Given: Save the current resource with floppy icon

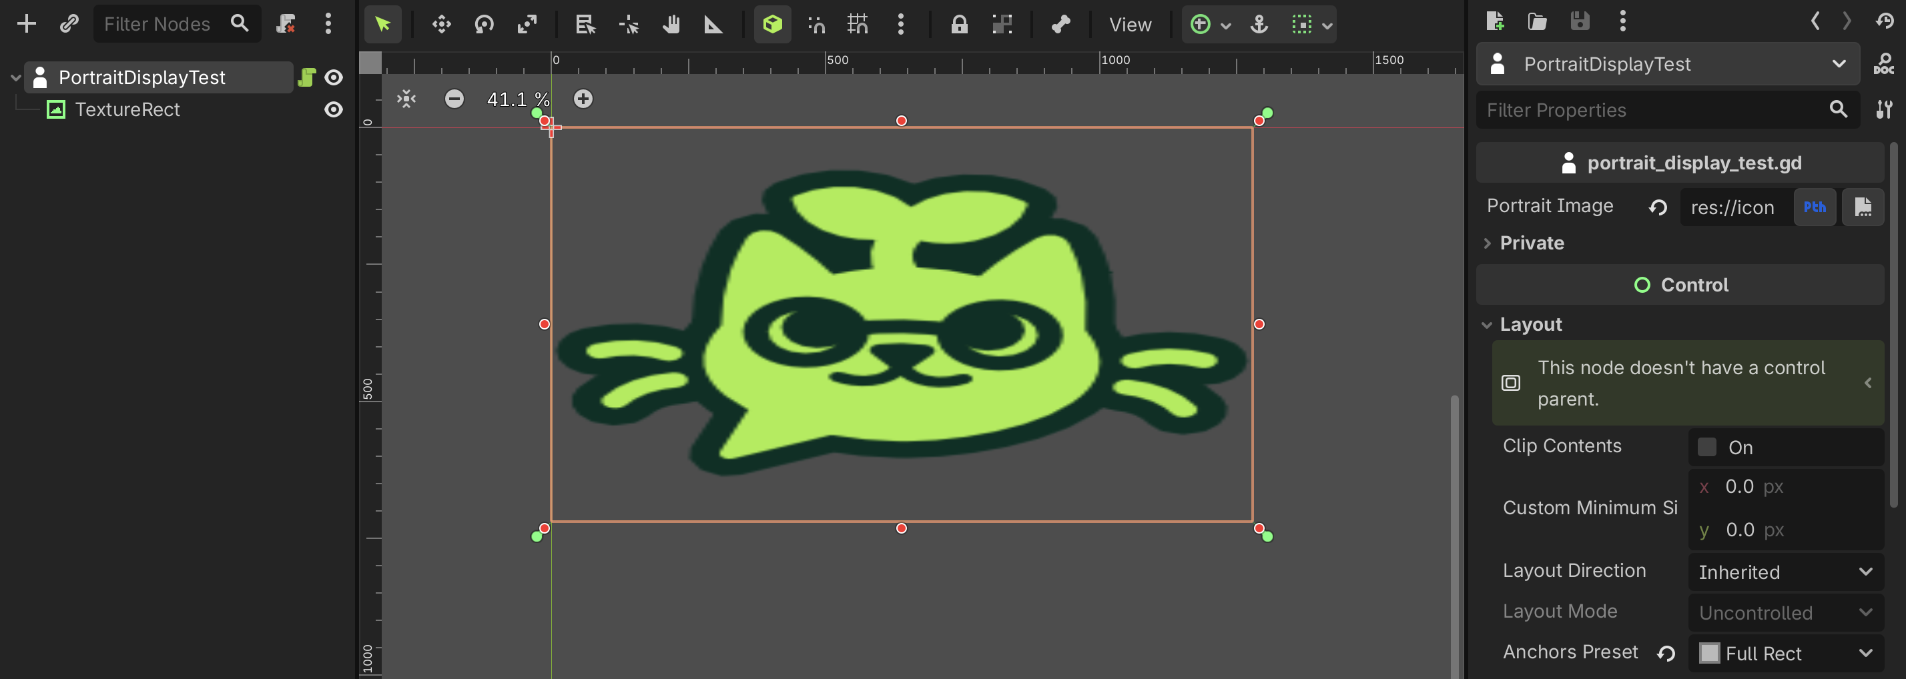Looking at the screenshot, I should tap(1580, 21).
